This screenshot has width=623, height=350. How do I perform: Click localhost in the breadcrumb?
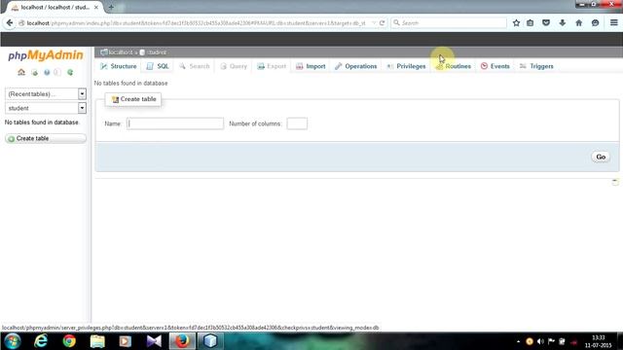(x=121, y=52)
